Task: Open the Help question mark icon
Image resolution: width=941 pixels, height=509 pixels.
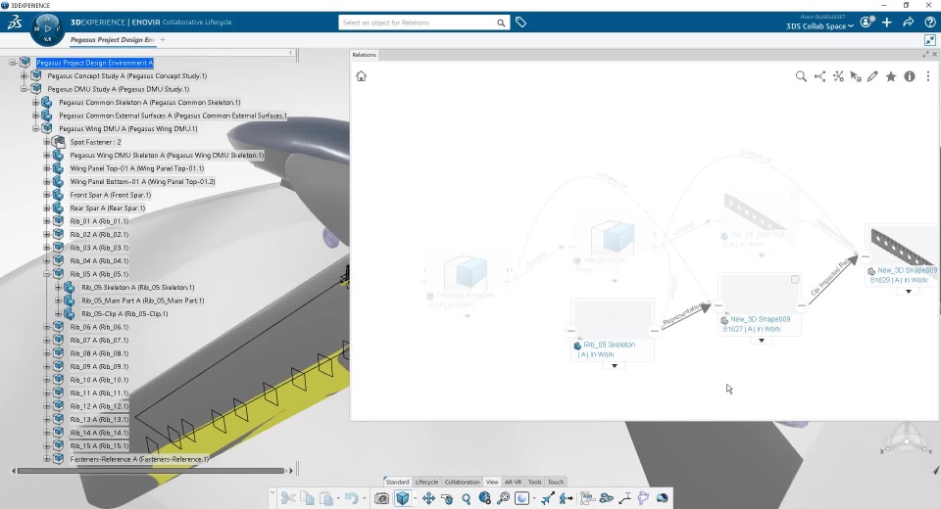Action: (x=929, y=23)
